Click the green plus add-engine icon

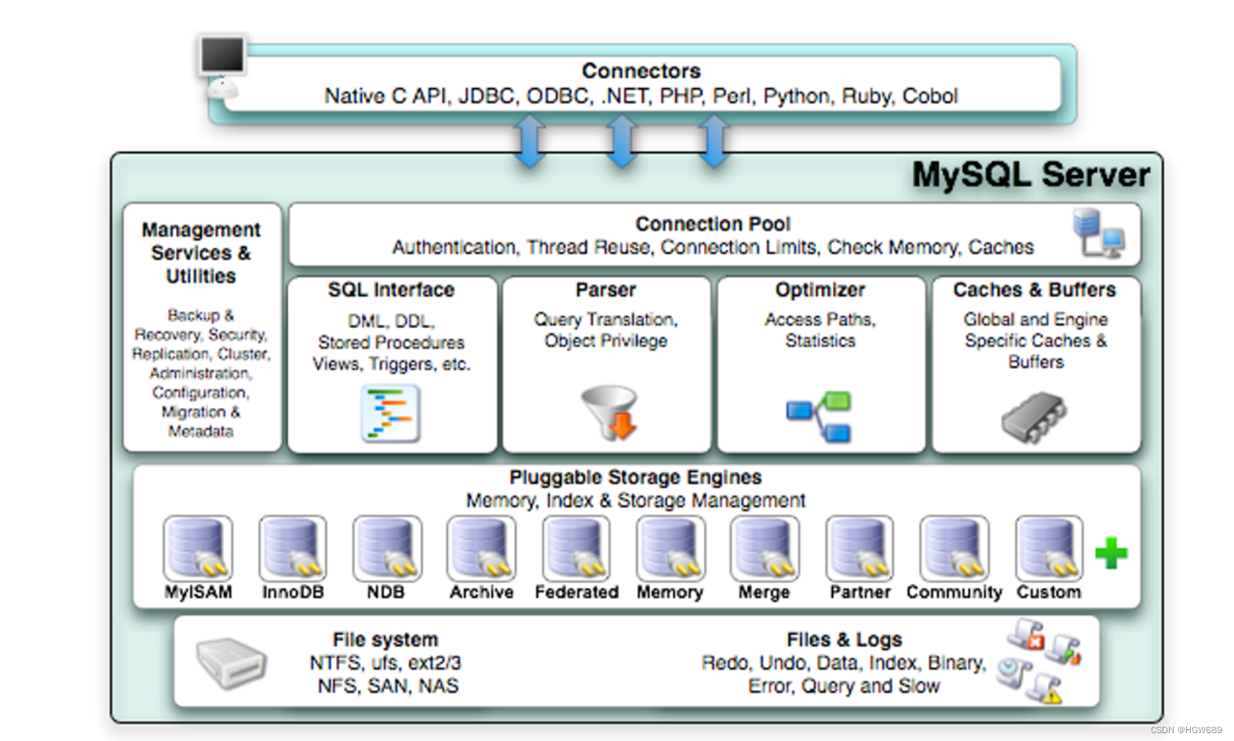pos(1112,553)
